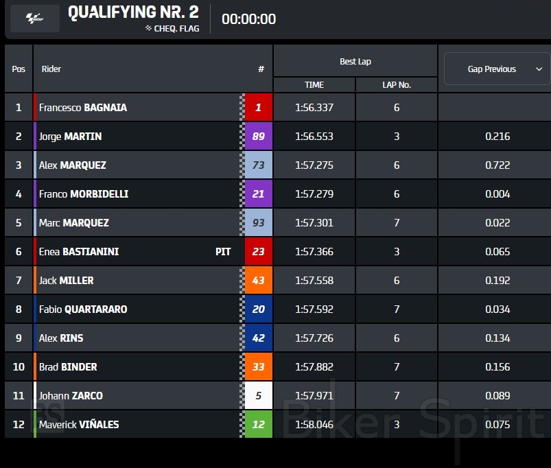Click the purple number 89 badge
This screenshot has height=468, width=551.
258,137
